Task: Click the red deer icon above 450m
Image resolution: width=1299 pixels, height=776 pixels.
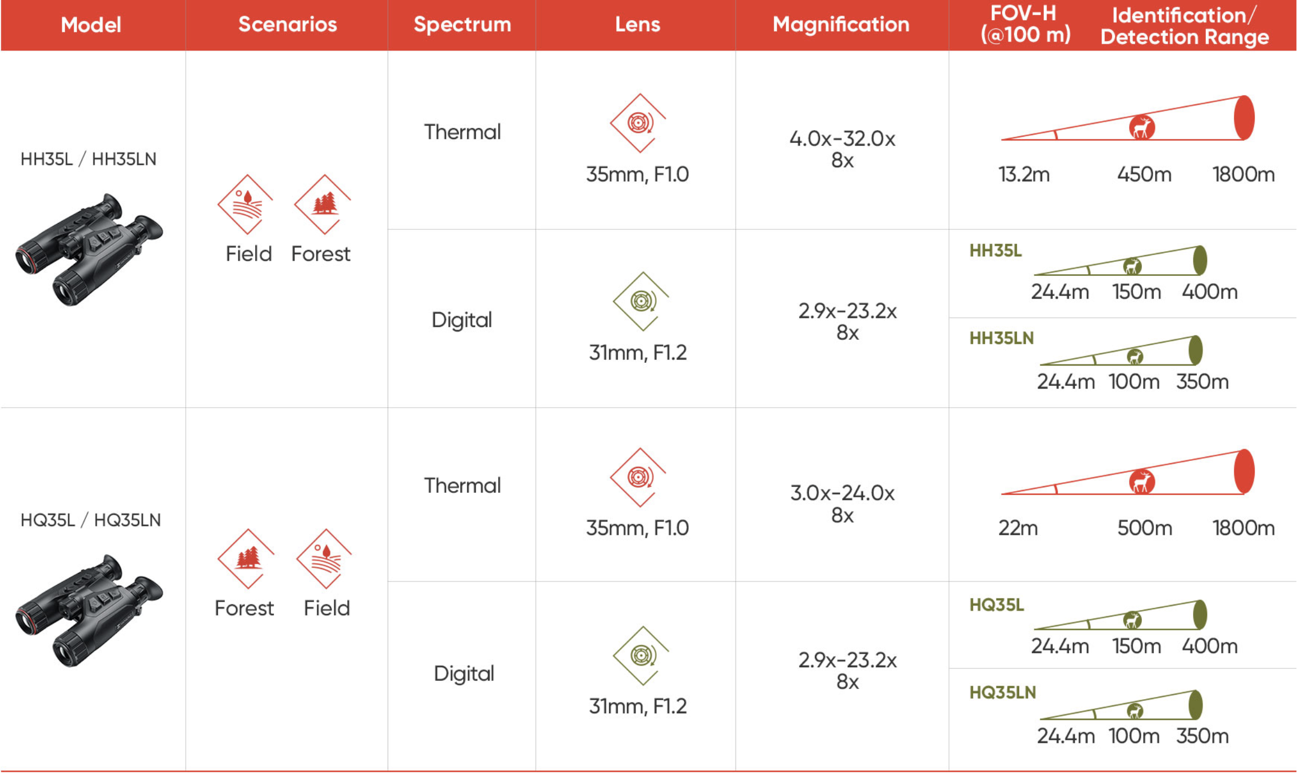Action: 1141,128
